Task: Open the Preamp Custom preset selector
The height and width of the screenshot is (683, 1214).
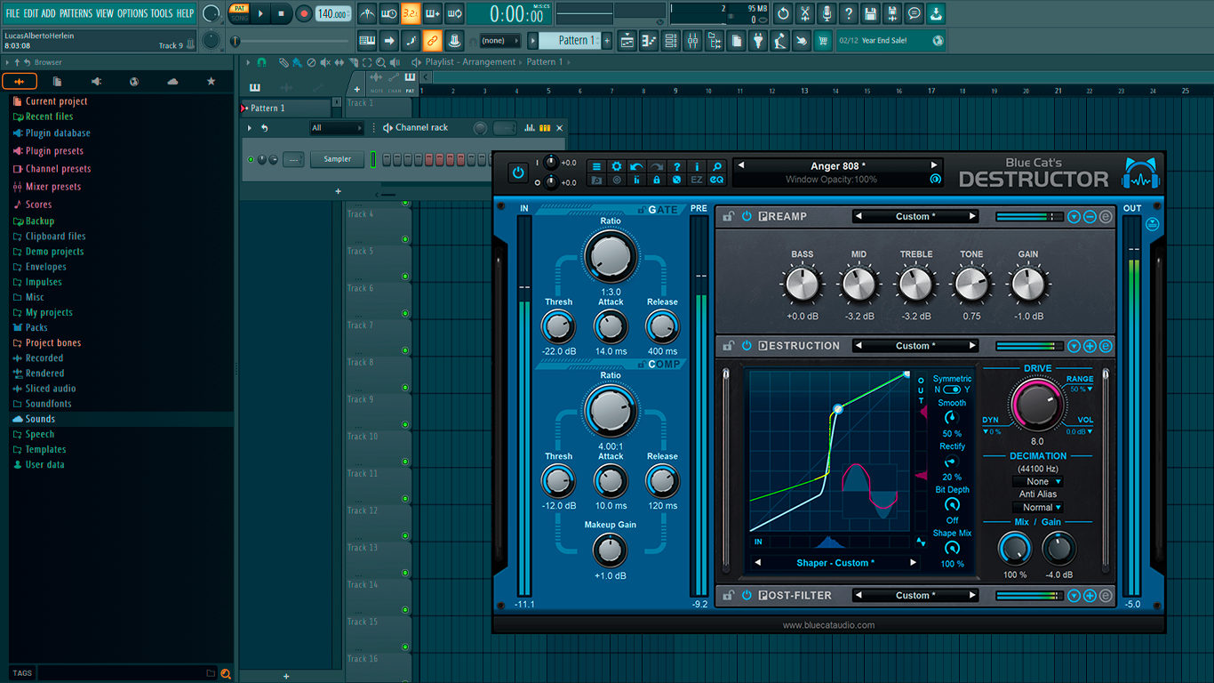Action: click(x=914, y=216)
